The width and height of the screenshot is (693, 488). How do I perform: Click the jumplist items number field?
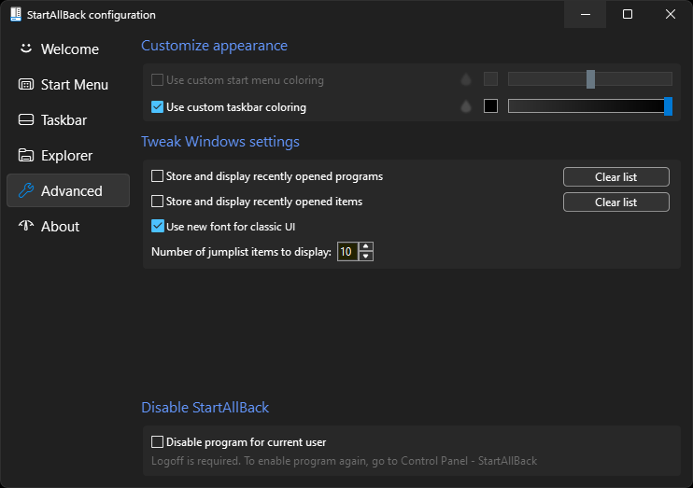[x=347, y=252]
